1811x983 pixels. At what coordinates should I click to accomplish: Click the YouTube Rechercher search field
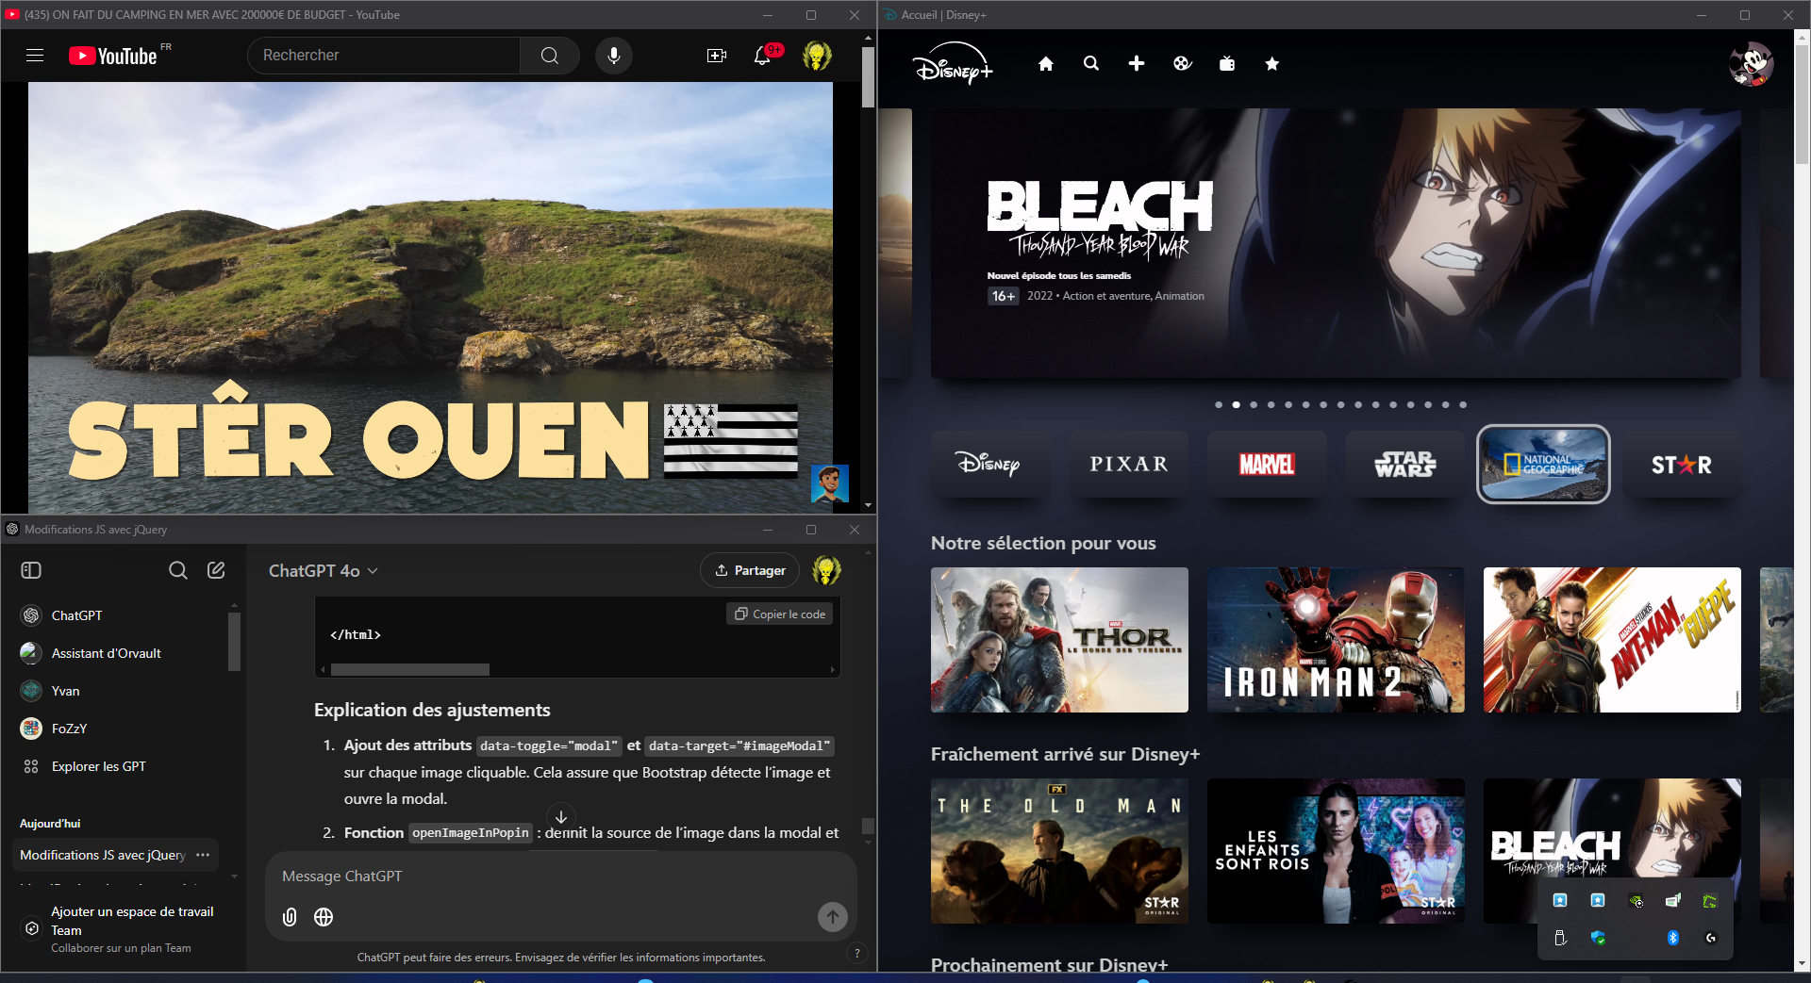click(384, 56)
